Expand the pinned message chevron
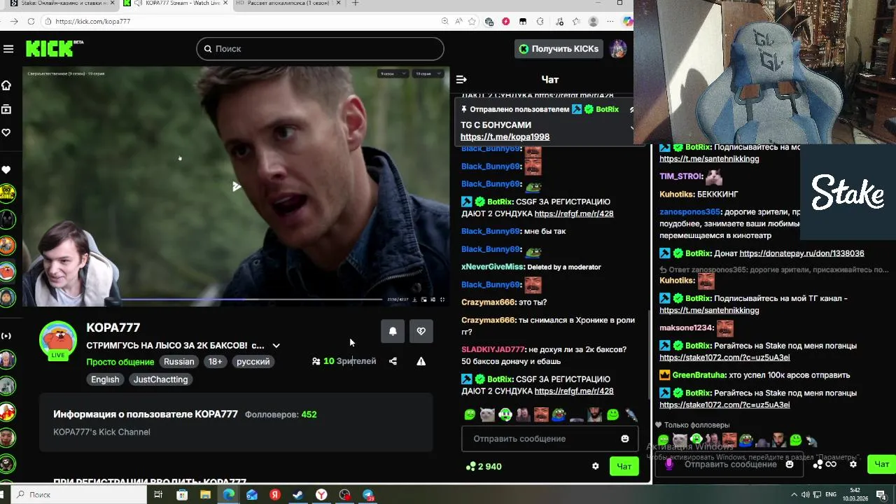The image size is (896, 504). pos(631,128)
